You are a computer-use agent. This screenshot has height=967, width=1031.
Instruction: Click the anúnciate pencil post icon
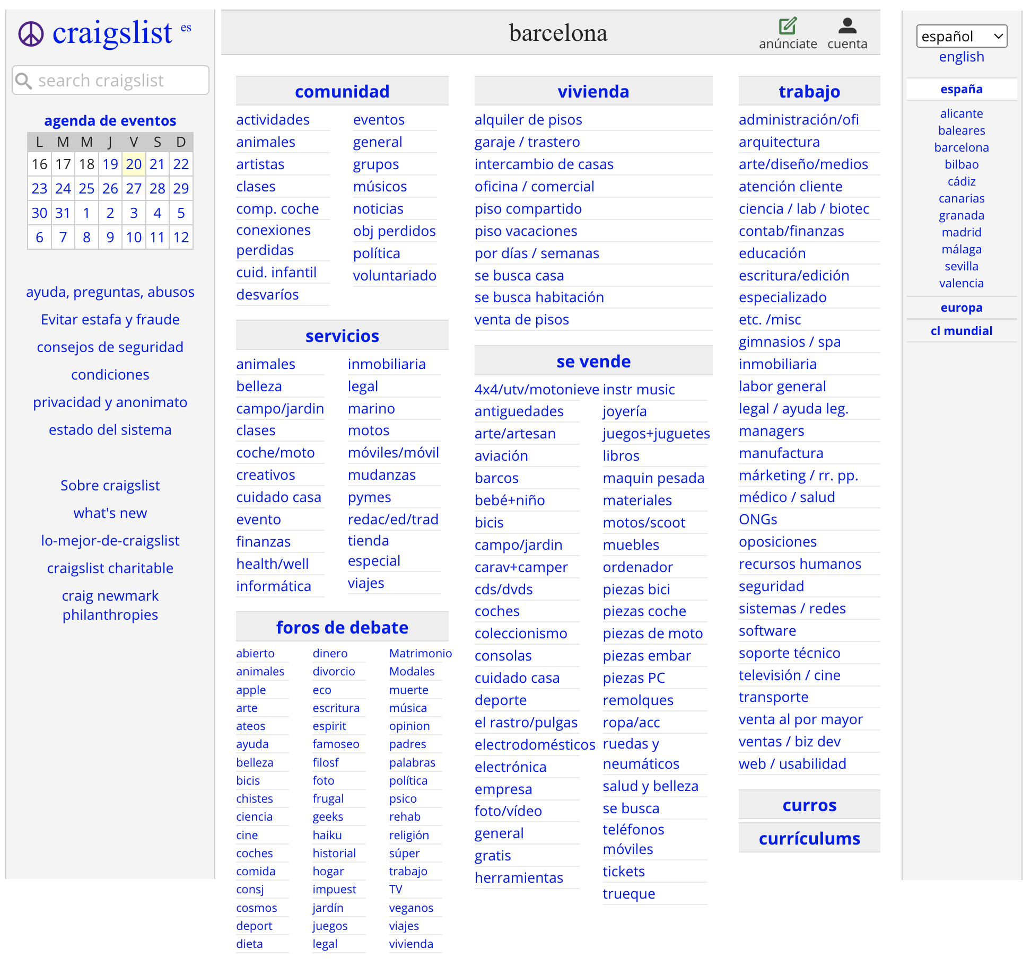click(x=788, y=25)
